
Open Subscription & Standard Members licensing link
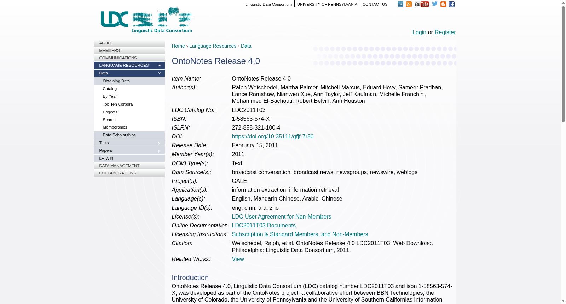click(300, 234)
